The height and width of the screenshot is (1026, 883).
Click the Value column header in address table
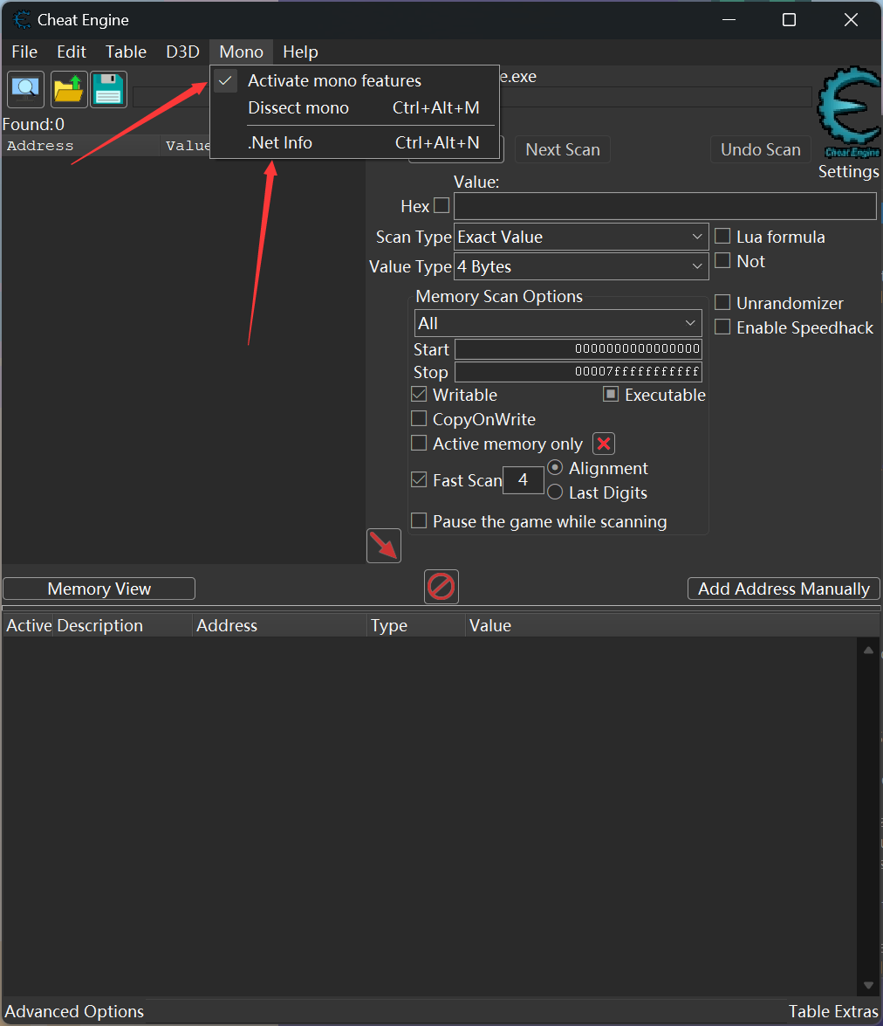(x=673, y=625)
